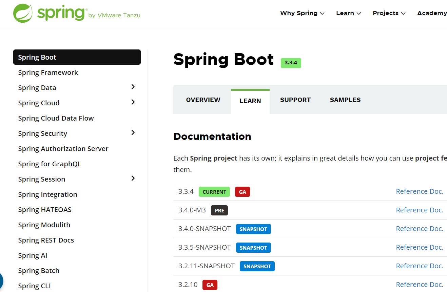Open the Why Spring menu
Viewport: 447px width, 292px height.
click(x=302, y=13)
